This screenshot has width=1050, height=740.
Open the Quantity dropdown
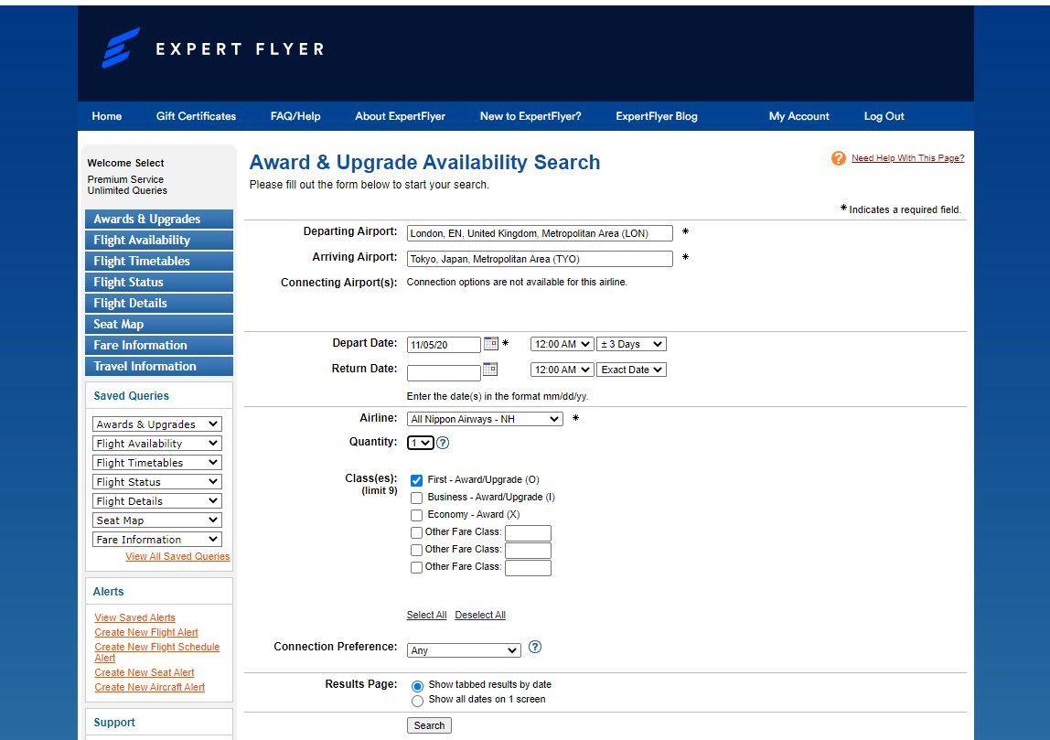coord(421,443)
